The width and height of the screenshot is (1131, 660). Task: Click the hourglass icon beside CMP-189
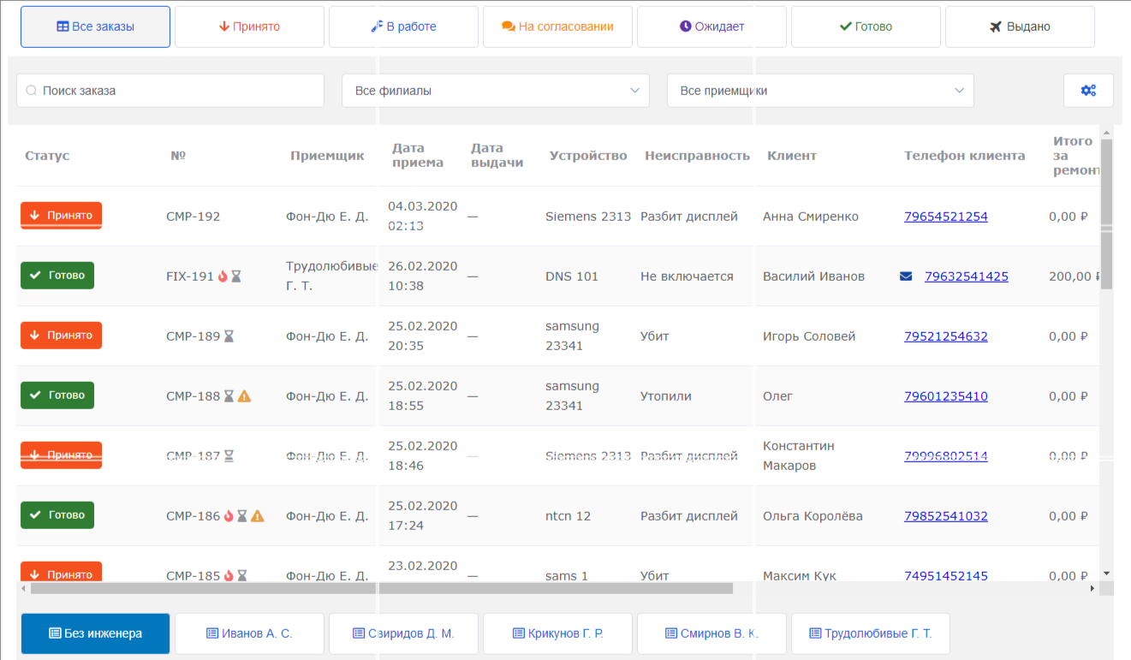click(229, 336)
